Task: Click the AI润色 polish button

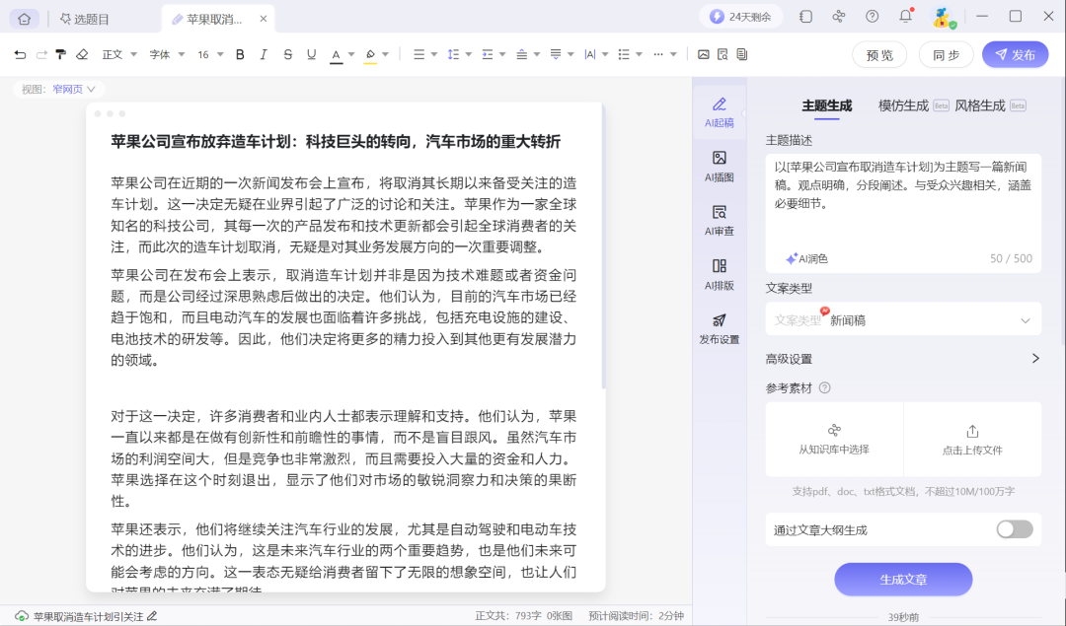Action: coord(806,258)
